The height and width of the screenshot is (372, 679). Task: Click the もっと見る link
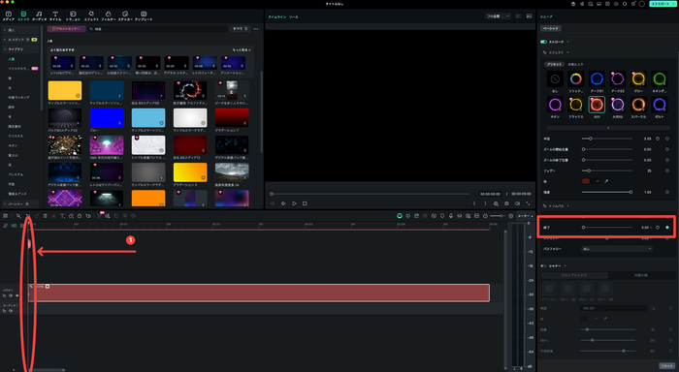(242, 49)
